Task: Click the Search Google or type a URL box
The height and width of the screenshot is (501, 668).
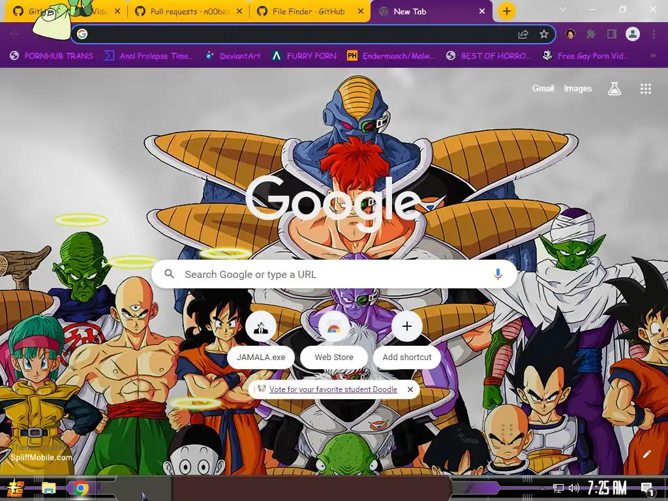Action: tap(335, 274)
